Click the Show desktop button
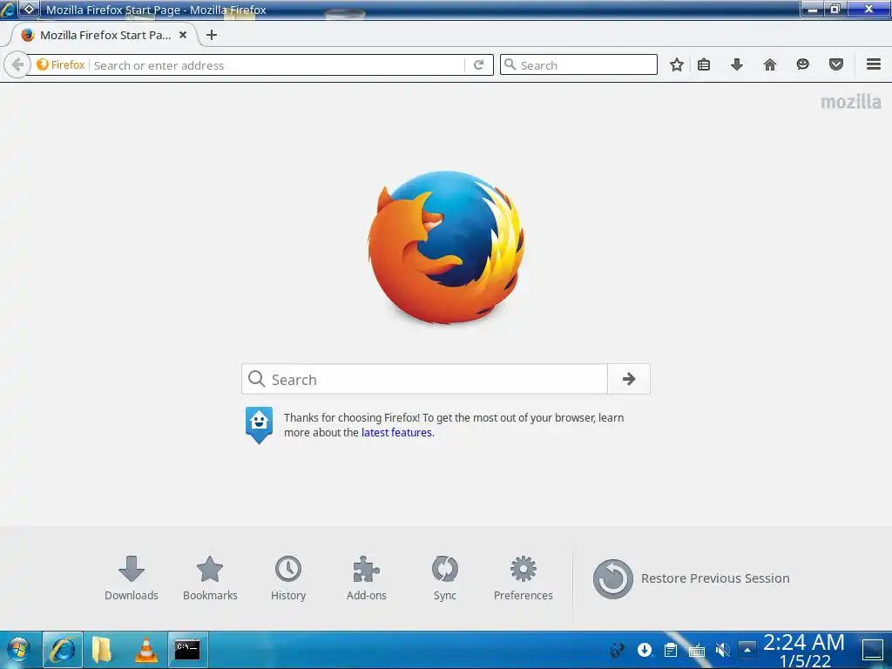This screenshot has height=669, width=892. coord(872,650)
